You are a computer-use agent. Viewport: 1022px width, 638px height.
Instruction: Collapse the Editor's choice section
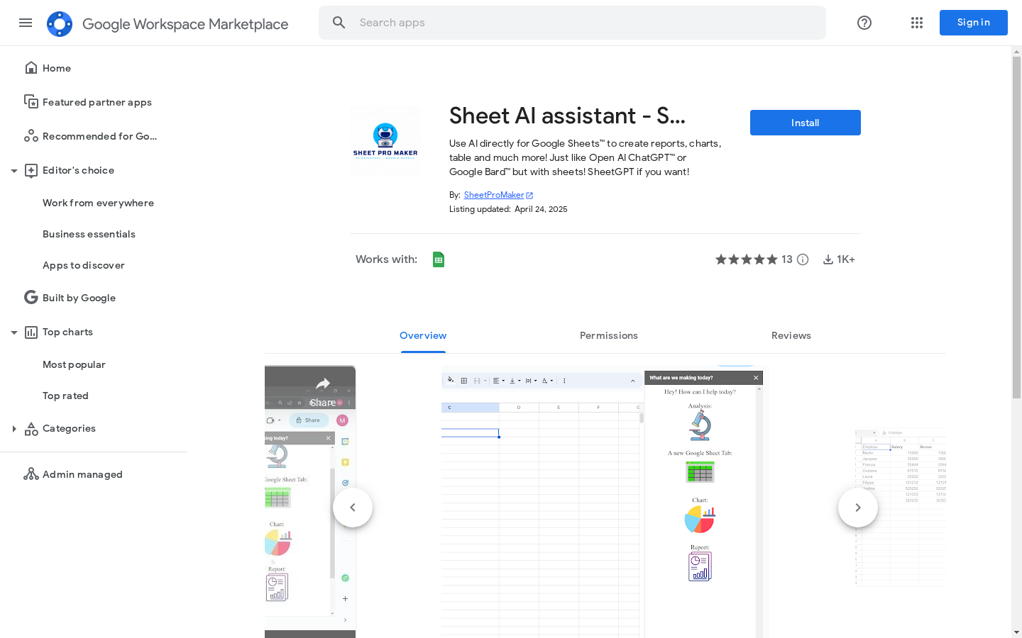(x=14, y=171)
